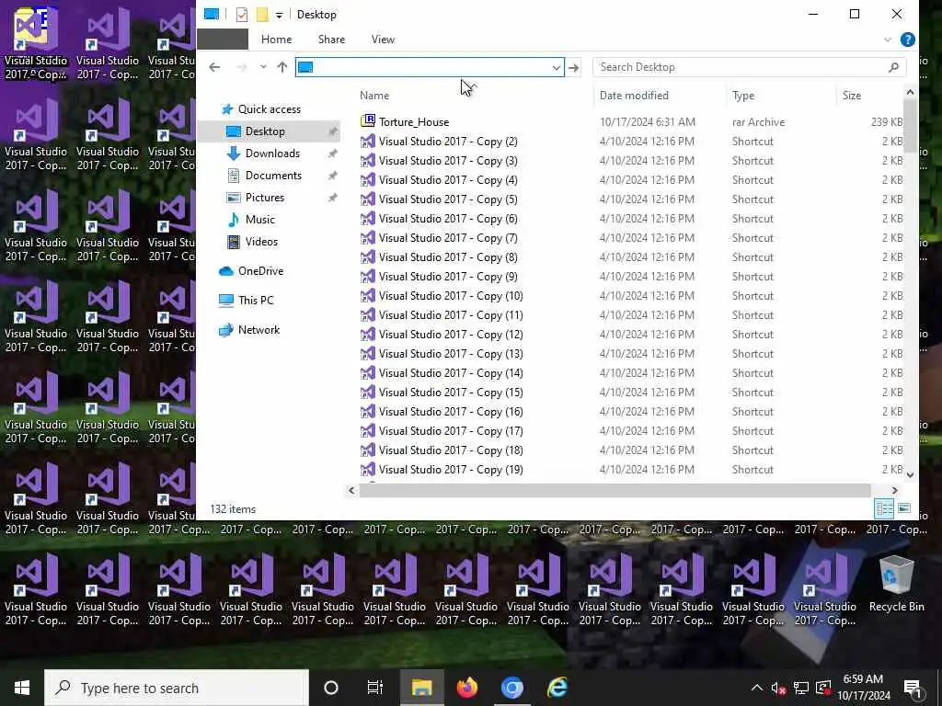Select OneDrive in the navigation pane
The width and height of the screenshot is (942, 706).
pyautogui.click(x=260, y=271)
